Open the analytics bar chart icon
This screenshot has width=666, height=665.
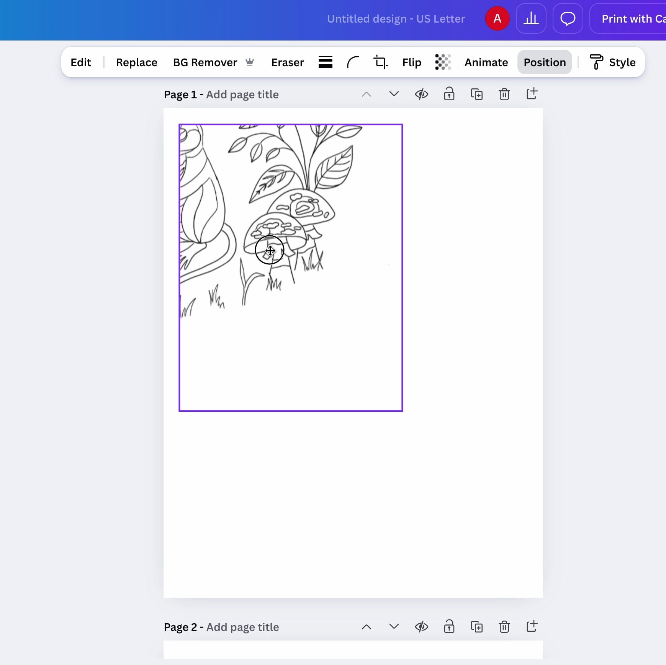point(531,18)
